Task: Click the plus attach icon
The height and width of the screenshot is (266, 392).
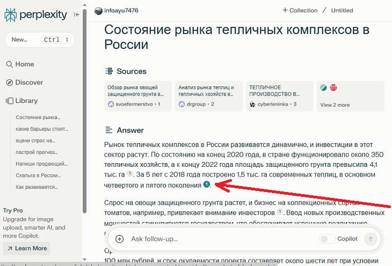Action: click(120, 239)
